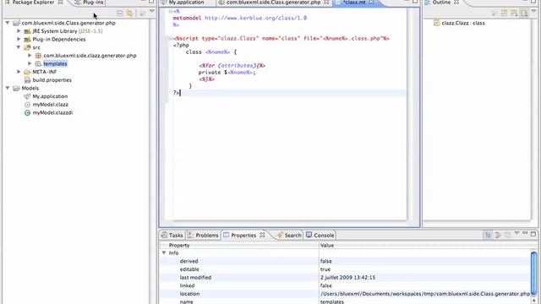Expand META-INF folder
Viewport: 541px width, 304px height.
point(19,72)
